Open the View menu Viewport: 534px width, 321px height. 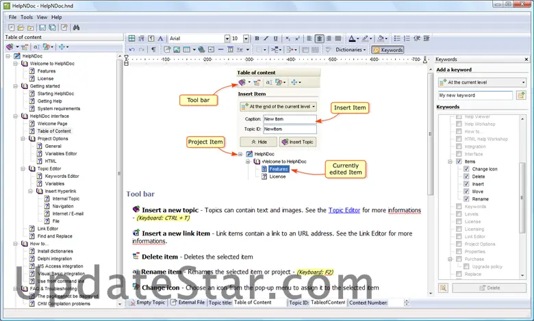42,17
